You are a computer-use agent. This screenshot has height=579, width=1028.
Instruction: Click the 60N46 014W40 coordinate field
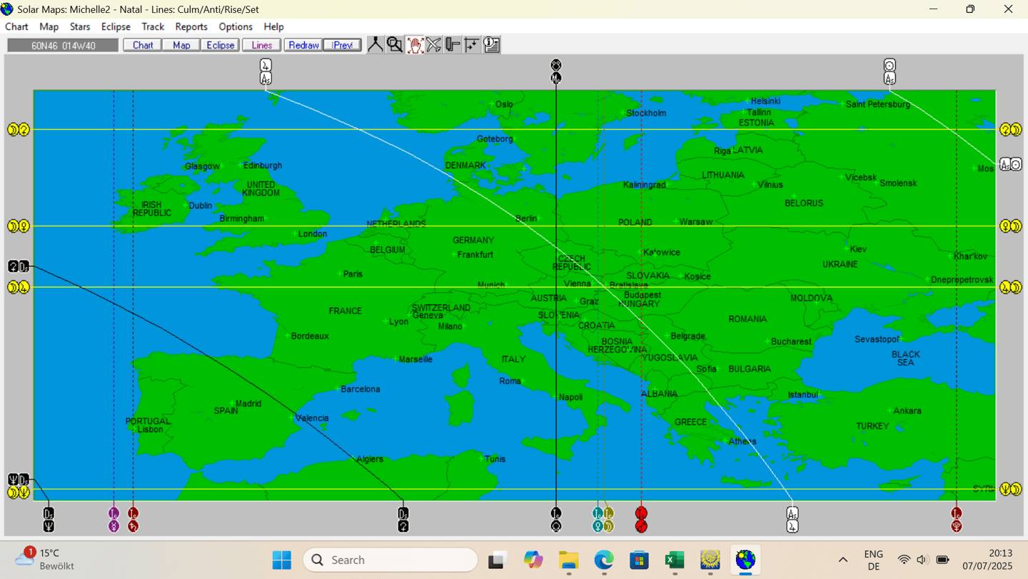[x=62, y=44]
